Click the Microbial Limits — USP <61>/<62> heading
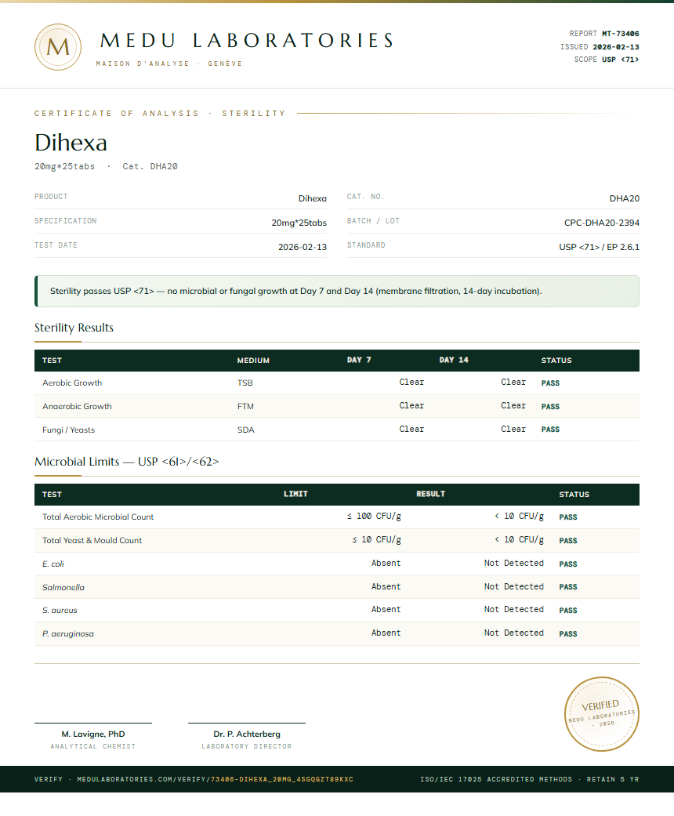This screenshot has height=816, width=674. (x=126, y=462)
